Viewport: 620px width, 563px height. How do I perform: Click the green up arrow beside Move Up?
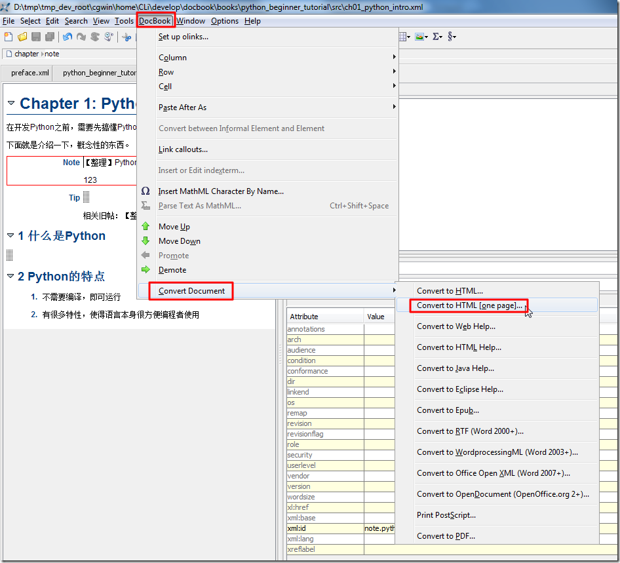coord(145,226)
